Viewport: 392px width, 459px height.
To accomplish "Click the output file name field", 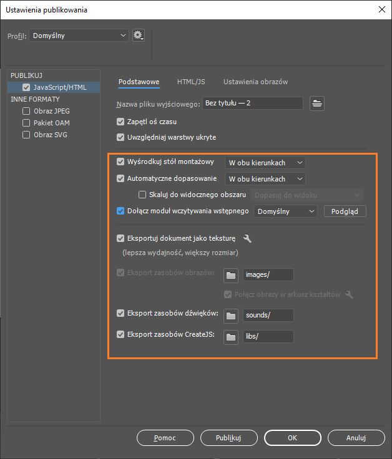I will 252,104.
